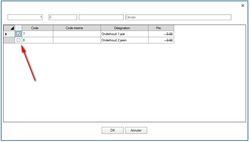Image resolution: width=250 pixels, height=142 pixels.
Task: Uncheck the checkbox for code 7
Action: [x=19, y=34]
